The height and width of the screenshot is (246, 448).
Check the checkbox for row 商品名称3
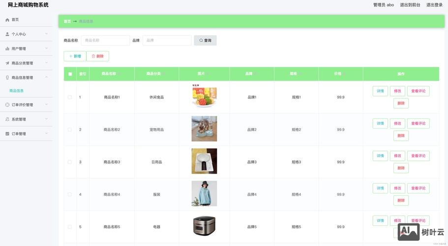70,162
